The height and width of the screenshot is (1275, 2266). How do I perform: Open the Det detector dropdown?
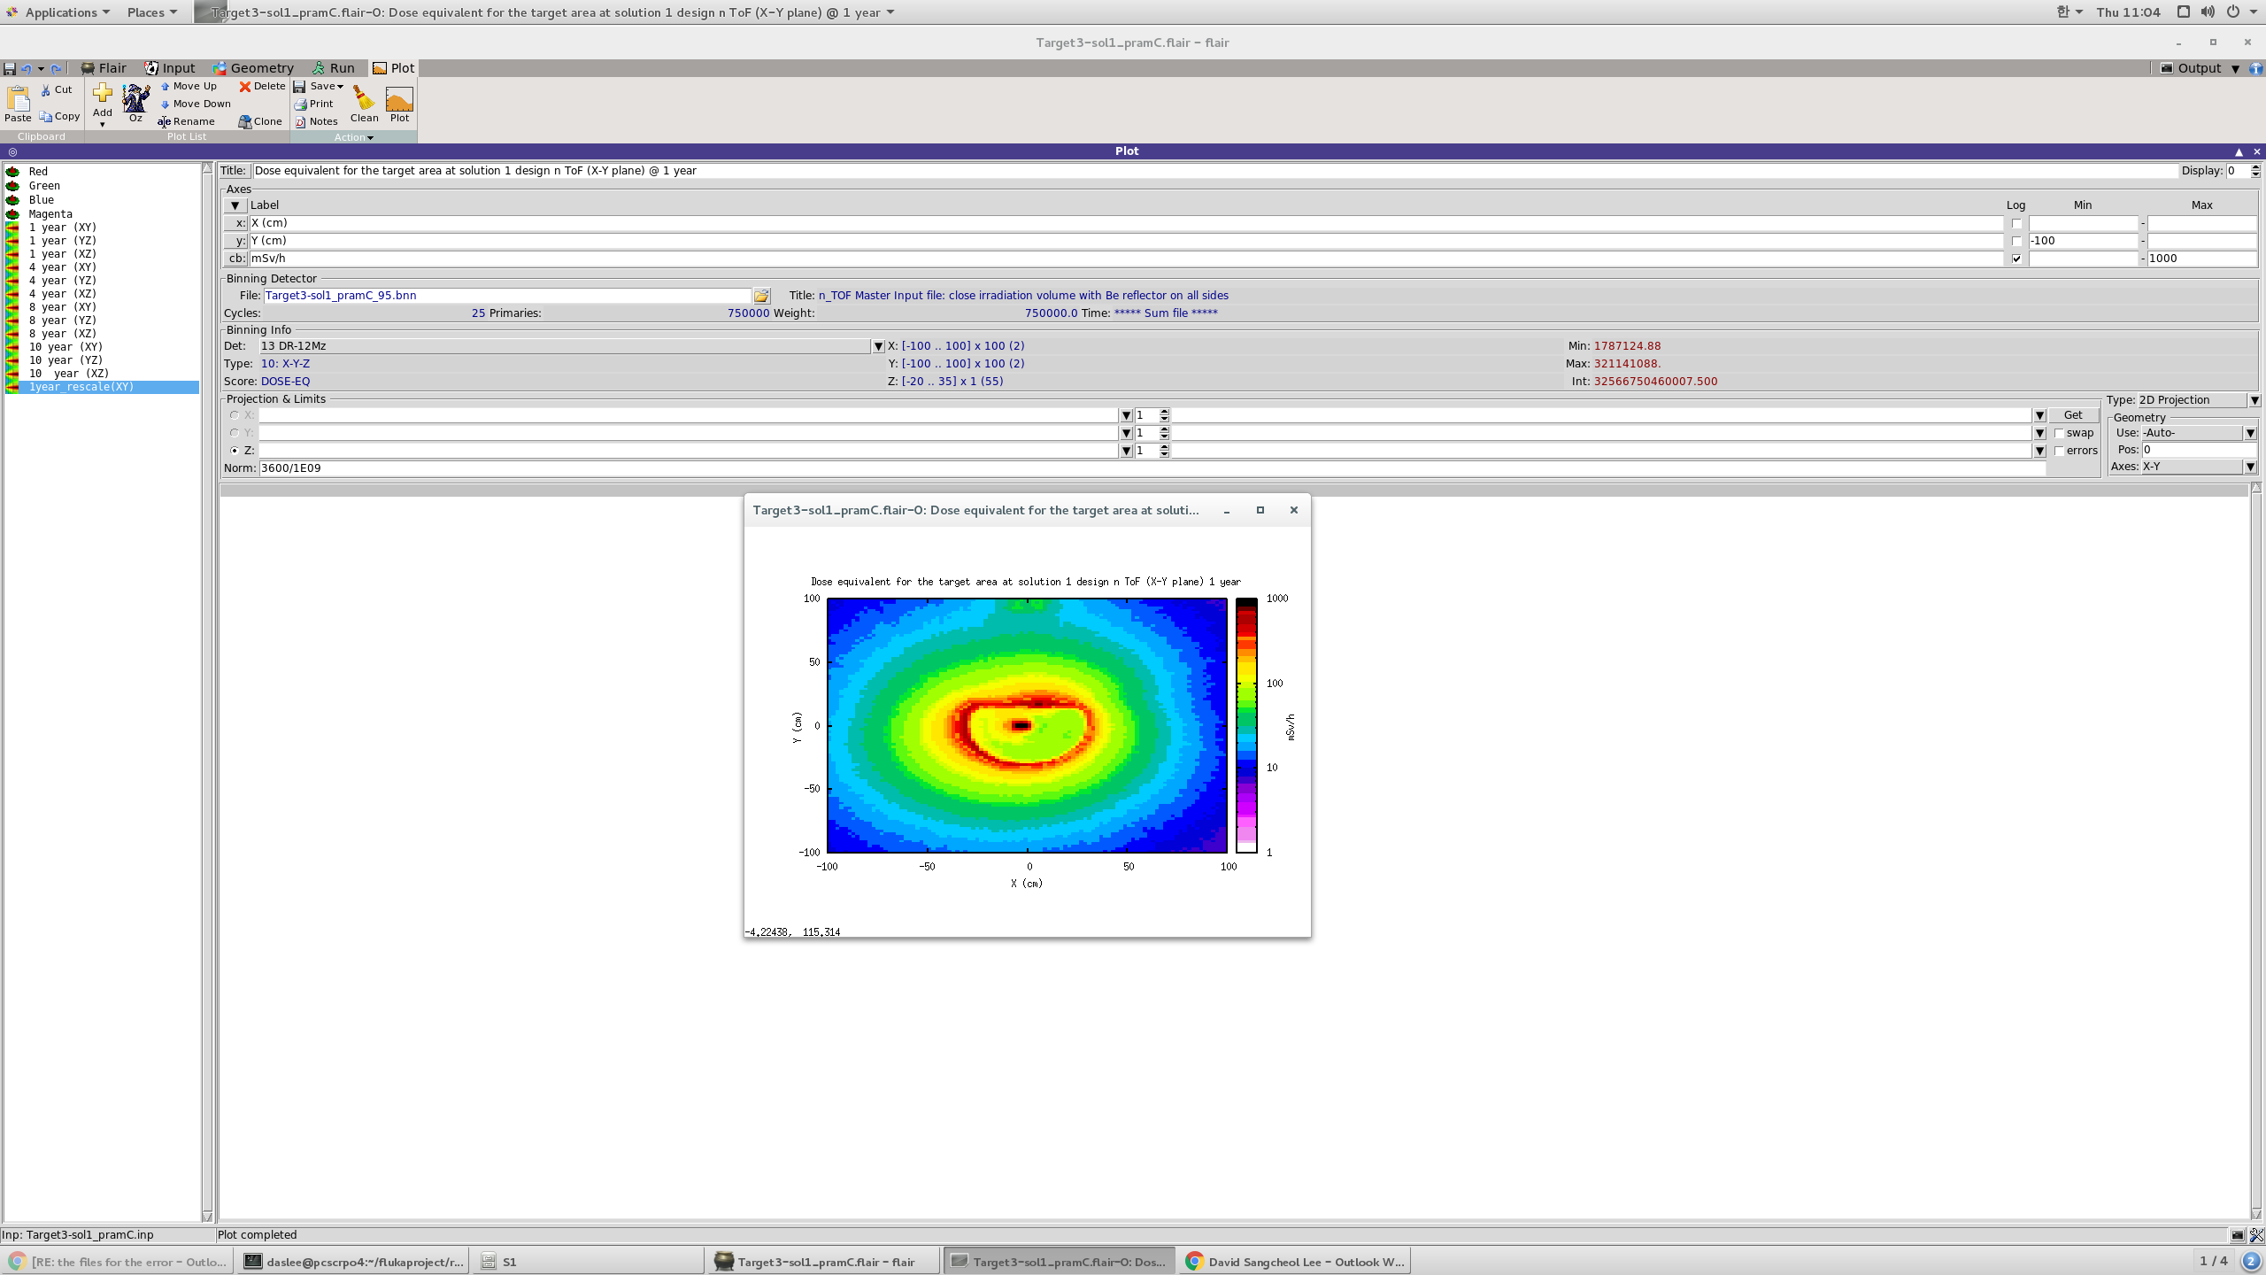[878, 346]
